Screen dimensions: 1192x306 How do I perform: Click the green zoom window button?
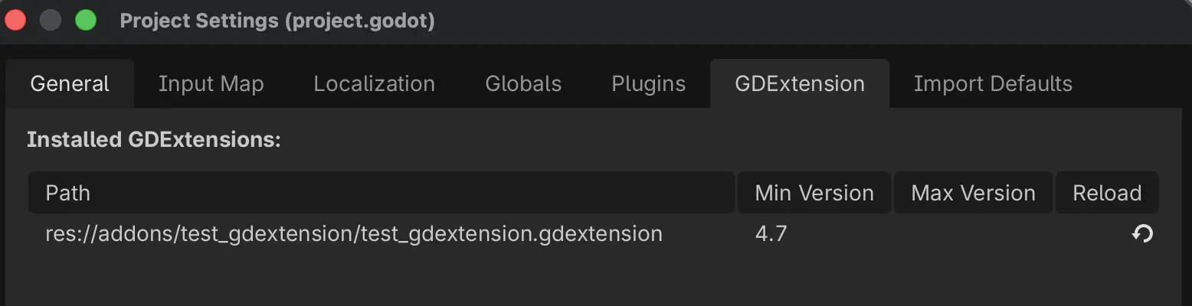(86, 21)
